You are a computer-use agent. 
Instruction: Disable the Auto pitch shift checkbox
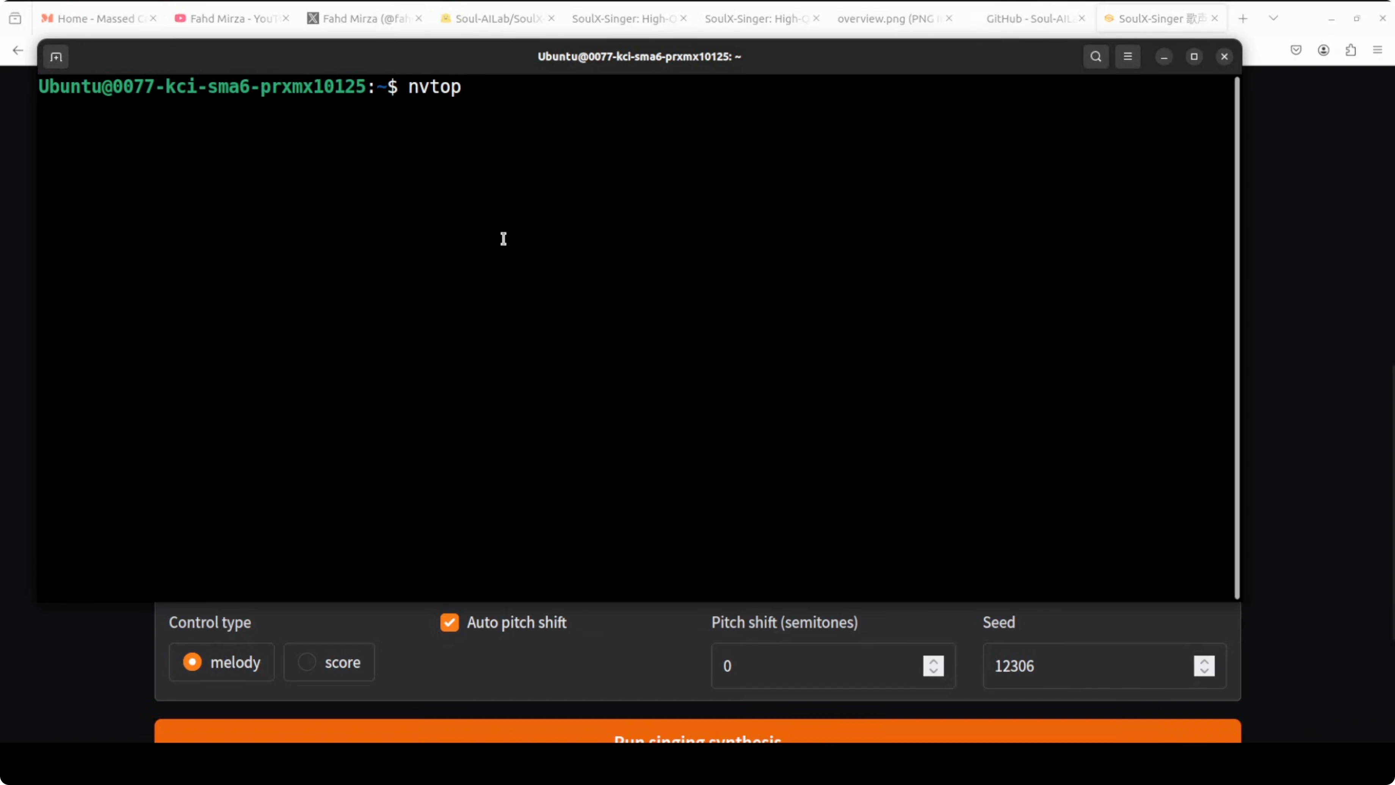pos(449,622)
